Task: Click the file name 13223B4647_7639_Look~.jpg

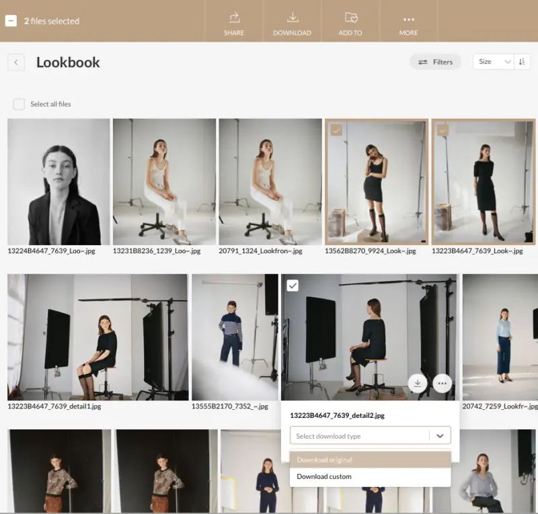Action: [x=477, y=251]
